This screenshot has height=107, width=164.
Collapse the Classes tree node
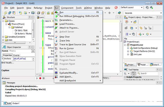click(3, 21)
